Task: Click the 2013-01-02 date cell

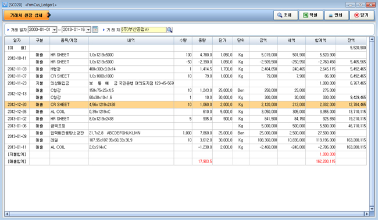Action: (x=17, y=119)
